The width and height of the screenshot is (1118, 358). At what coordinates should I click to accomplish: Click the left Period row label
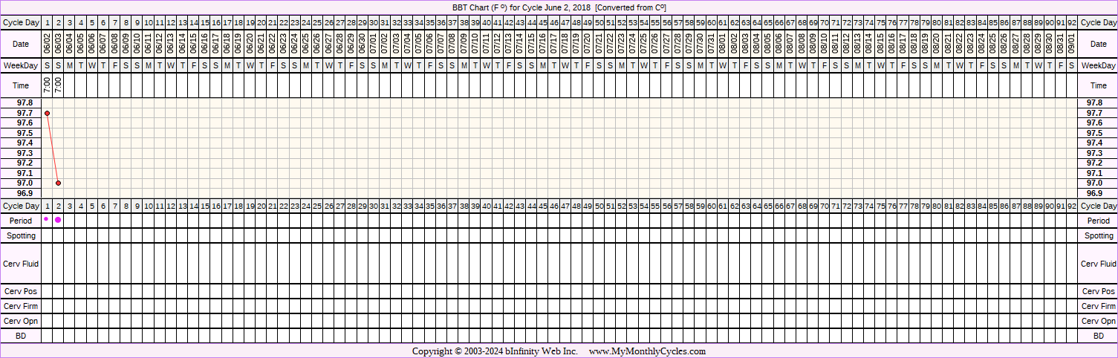pos(21,221)
